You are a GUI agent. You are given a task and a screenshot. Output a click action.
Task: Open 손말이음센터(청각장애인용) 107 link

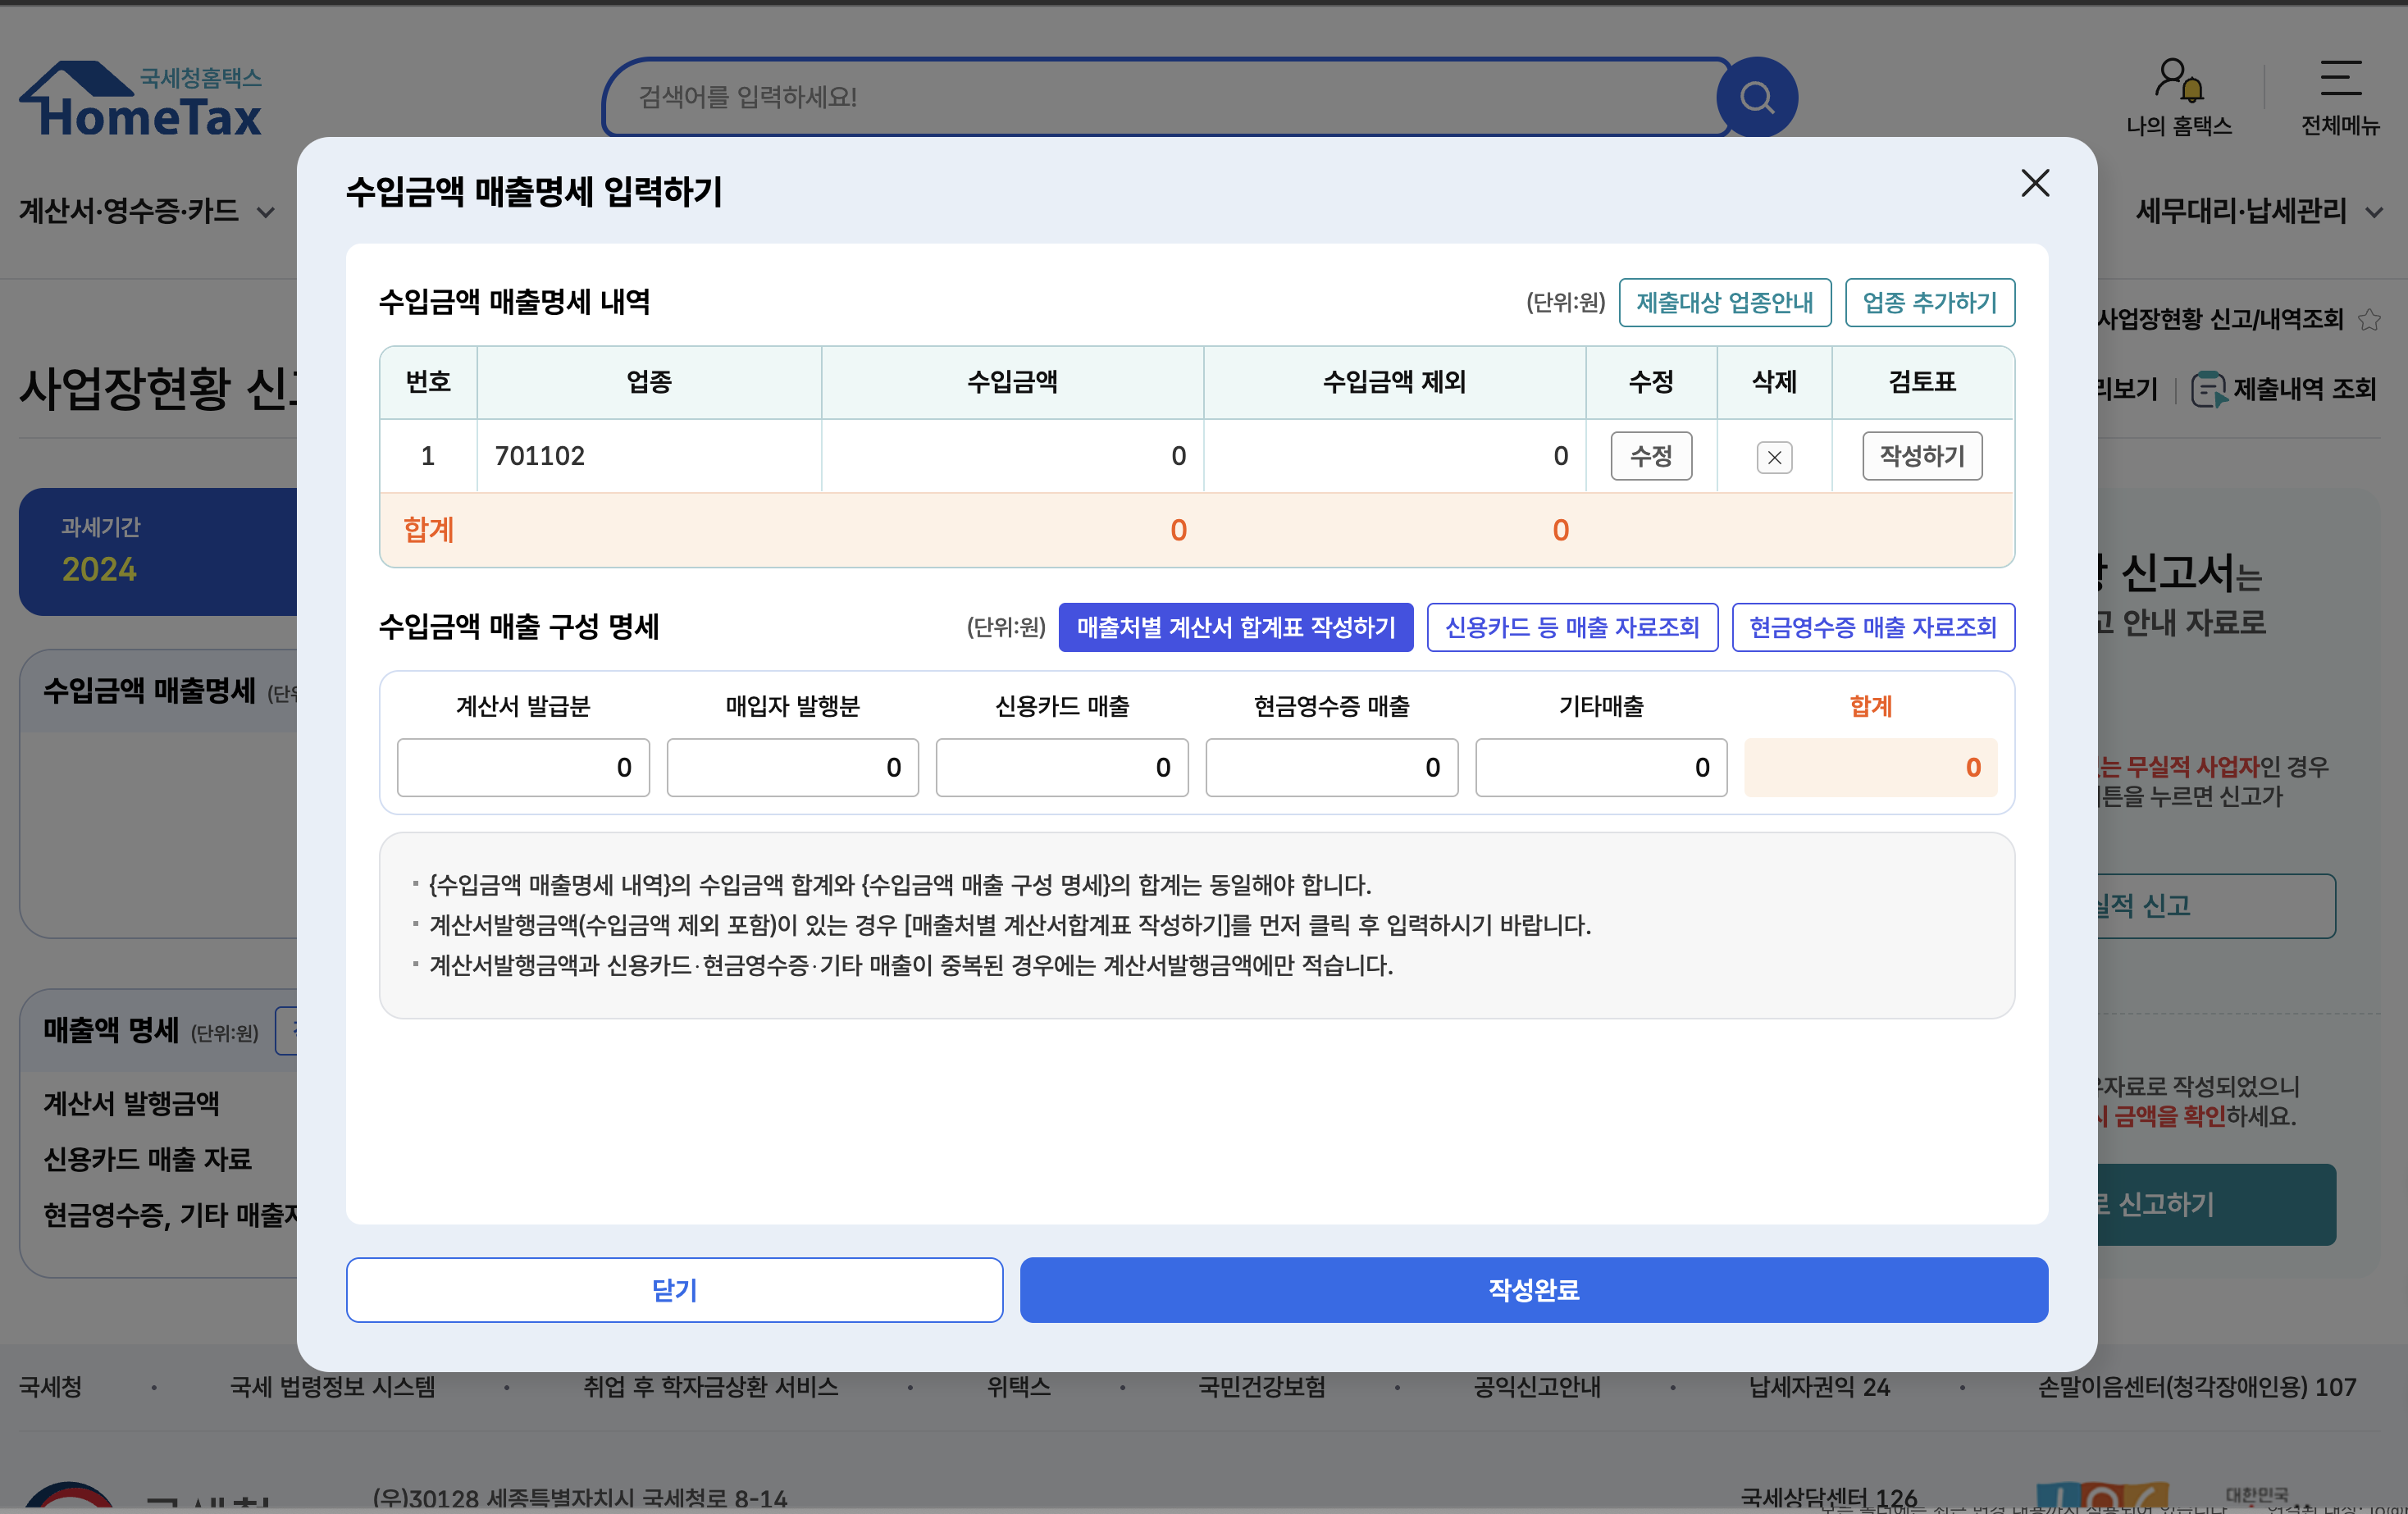[2197, 1387]
